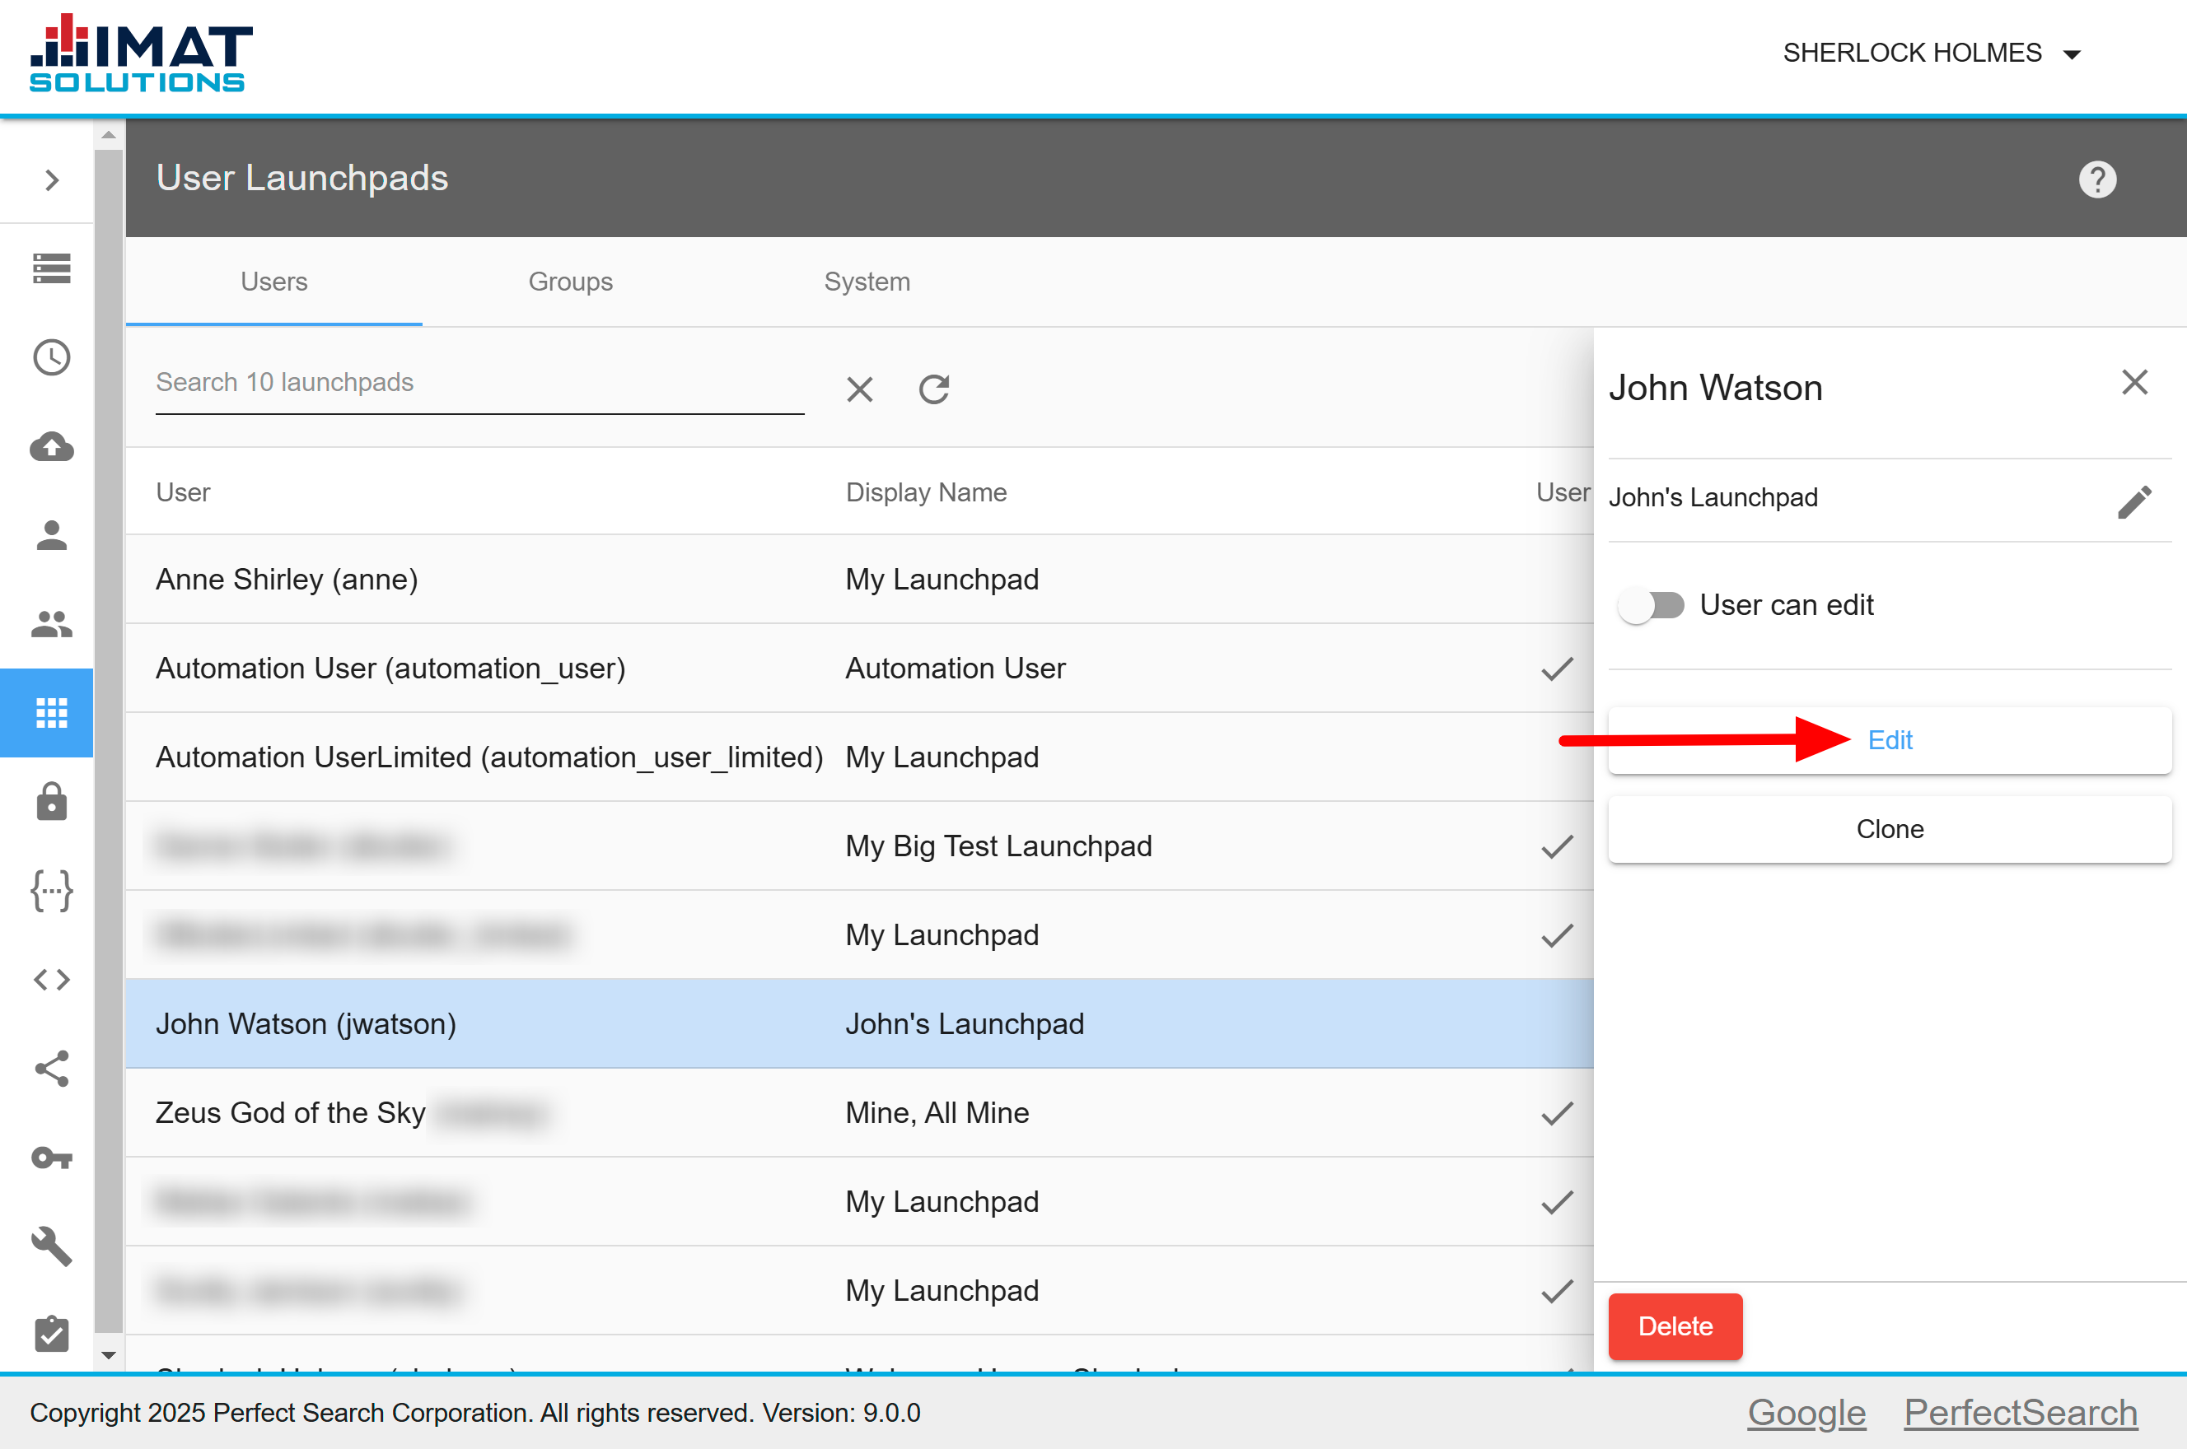Select the John Watson (jwatson) row
Image resolution: width=2187 pixels, height=1449 pixels.
point(860,1024)
